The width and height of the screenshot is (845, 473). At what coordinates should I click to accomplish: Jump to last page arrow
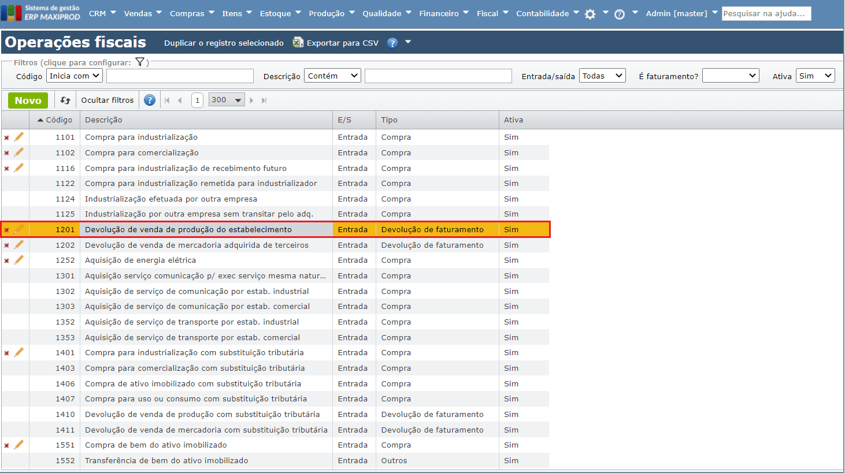tap(264, 100)
